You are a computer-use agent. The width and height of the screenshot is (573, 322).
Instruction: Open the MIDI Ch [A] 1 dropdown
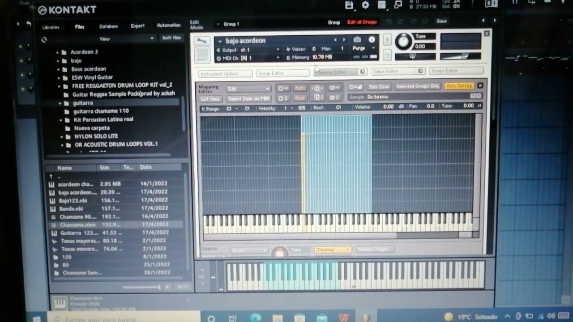point(248,58)
